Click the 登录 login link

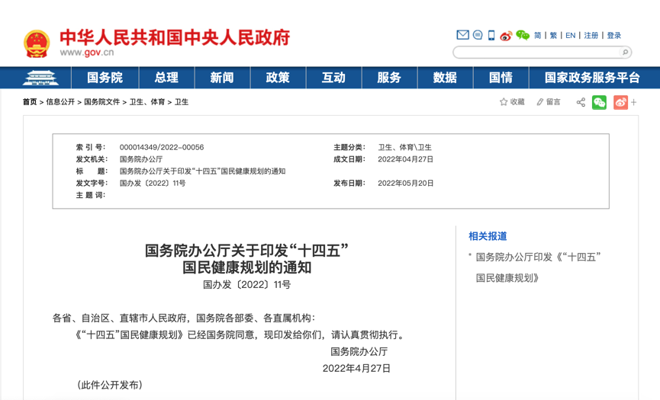tap(613, 36)
